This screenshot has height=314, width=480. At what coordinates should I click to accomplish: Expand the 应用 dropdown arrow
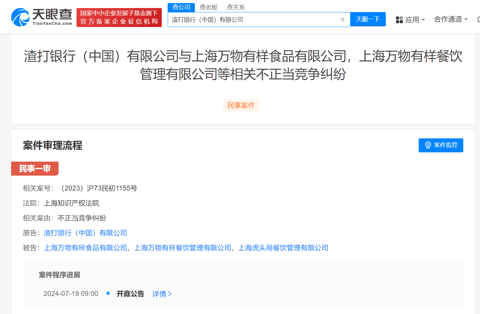click(423, 20)
